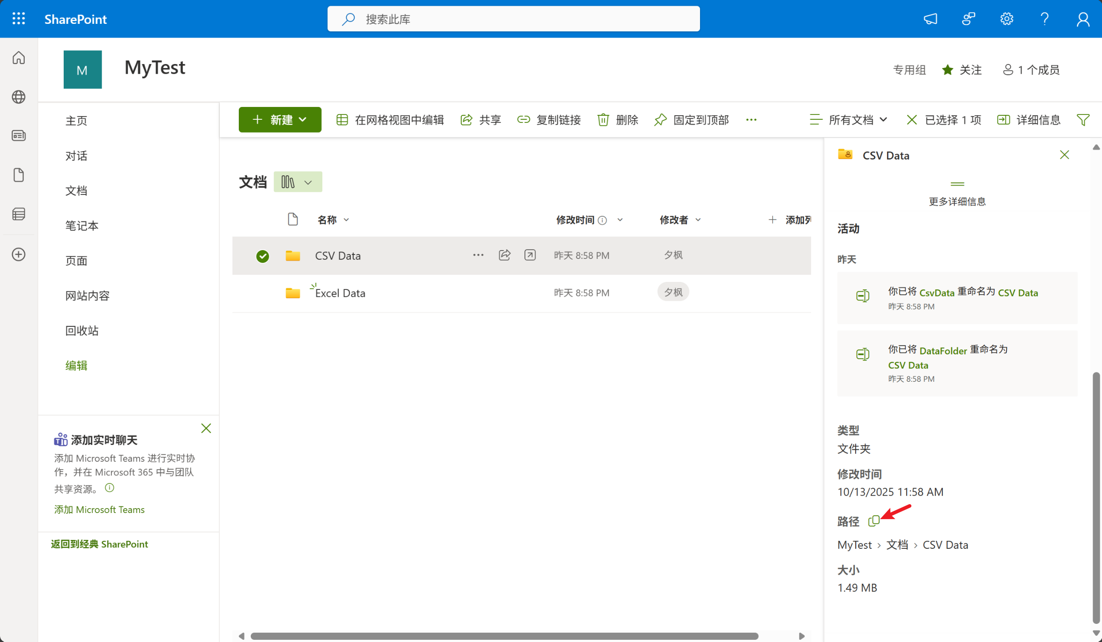The width and height of the screenshot is (1102, 642).
Task: Open the app launcher waffle icon
Action: pyautogui.click(x=19, y=19)
